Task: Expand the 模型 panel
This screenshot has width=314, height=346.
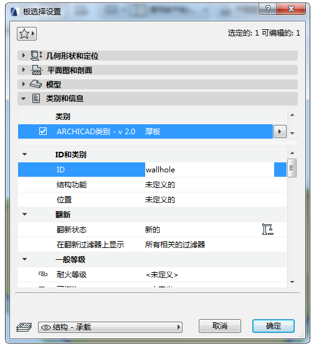Action: [24, 84]
